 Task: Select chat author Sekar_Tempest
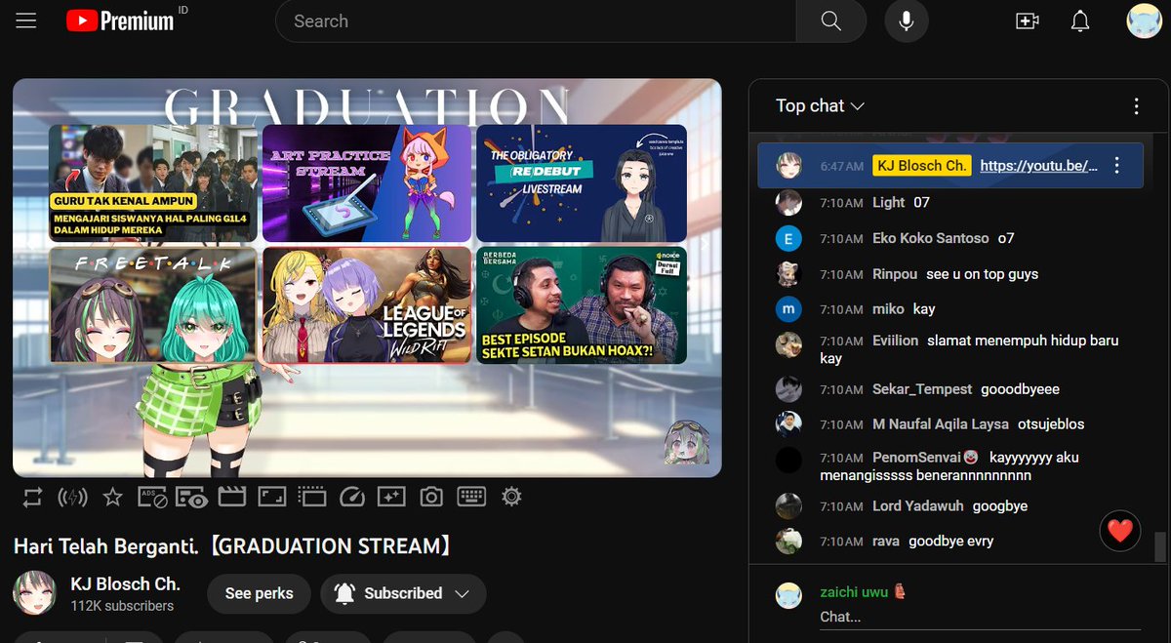tap(922, 389)
